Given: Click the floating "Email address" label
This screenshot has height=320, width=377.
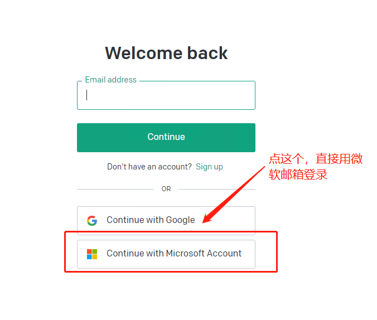Looking at the screenshot, I should (110, 80).
